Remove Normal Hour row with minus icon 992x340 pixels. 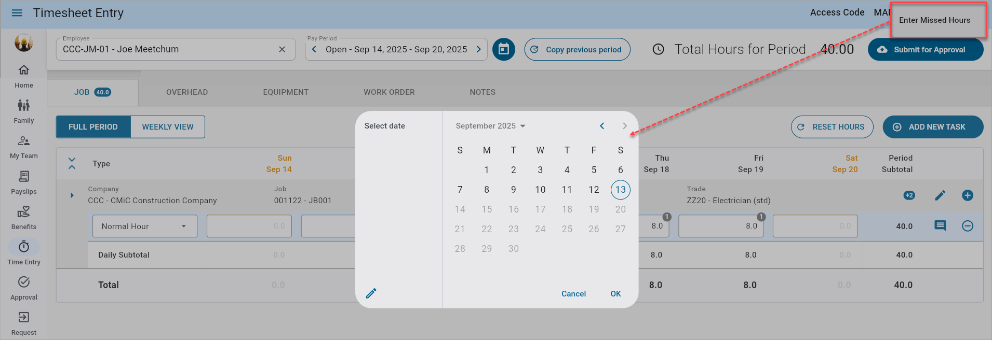[968, 226]
